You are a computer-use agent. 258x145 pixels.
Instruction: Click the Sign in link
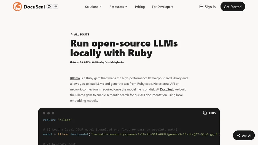click(x=208, y=7)
